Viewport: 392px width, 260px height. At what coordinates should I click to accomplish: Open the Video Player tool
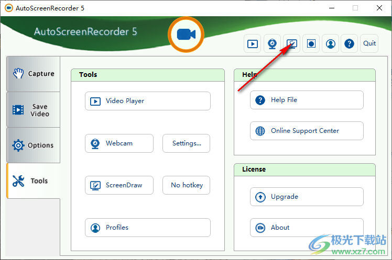click(148, 101)
